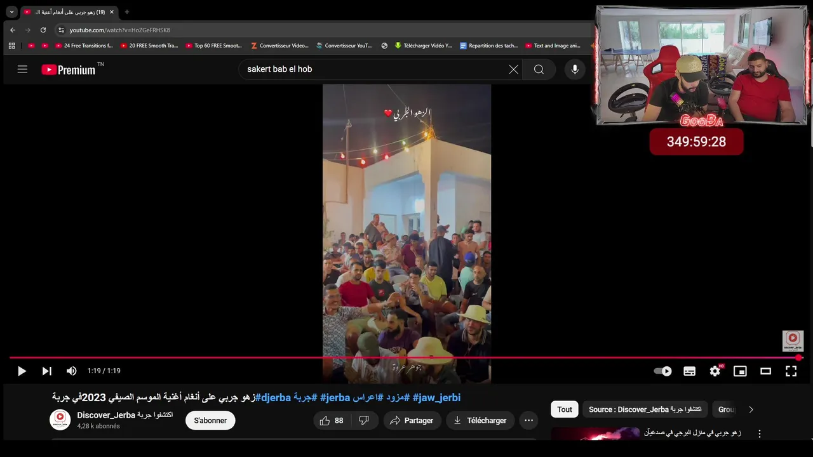Open the globe icon bookmark
The height and width of the screenshot is (457, 813).
click(x=384, y=46)
